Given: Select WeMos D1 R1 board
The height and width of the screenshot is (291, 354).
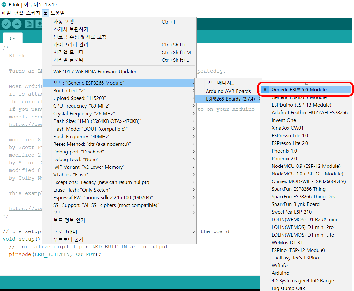Looking at the screenshot, I should point(306,243).
